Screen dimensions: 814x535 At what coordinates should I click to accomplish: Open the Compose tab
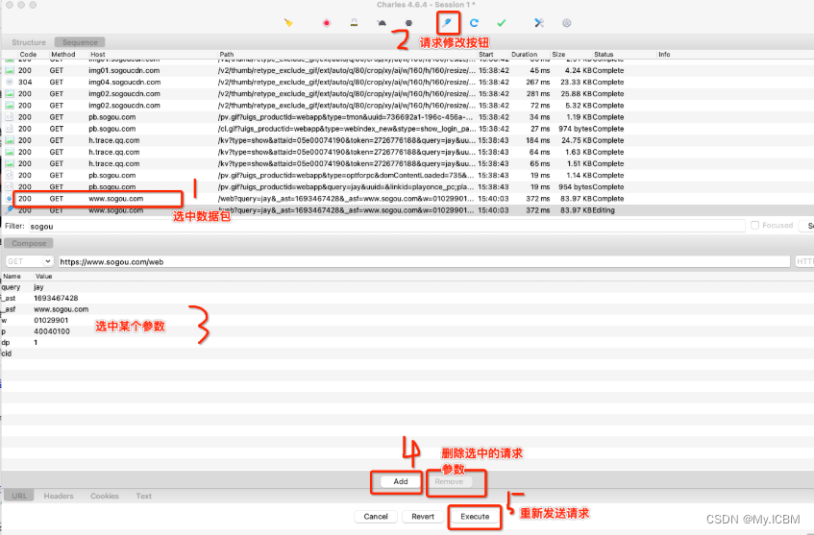29,243
